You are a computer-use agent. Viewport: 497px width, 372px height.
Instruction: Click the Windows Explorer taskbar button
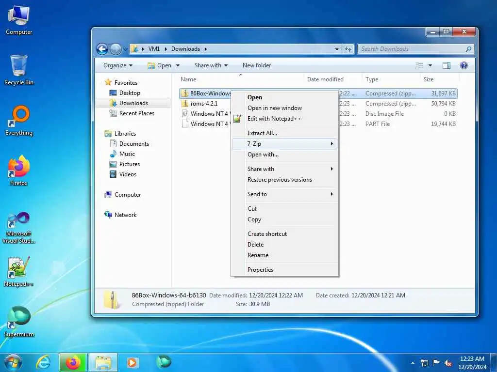point(103,362)
